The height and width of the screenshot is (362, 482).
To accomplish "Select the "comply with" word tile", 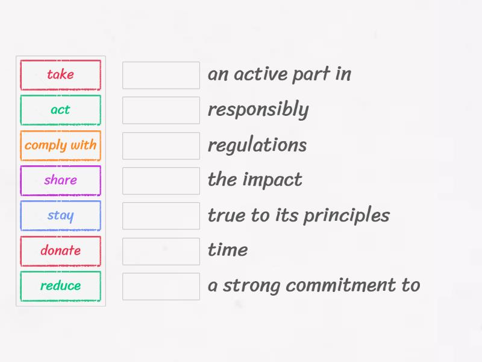I will pyautogui.click(x=60, y=145).
